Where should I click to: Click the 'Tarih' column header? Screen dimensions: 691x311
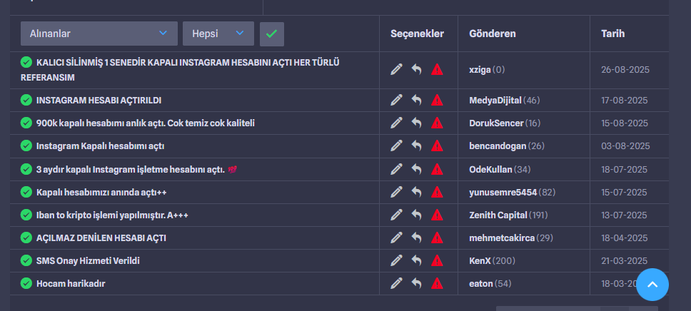point(613,34)
